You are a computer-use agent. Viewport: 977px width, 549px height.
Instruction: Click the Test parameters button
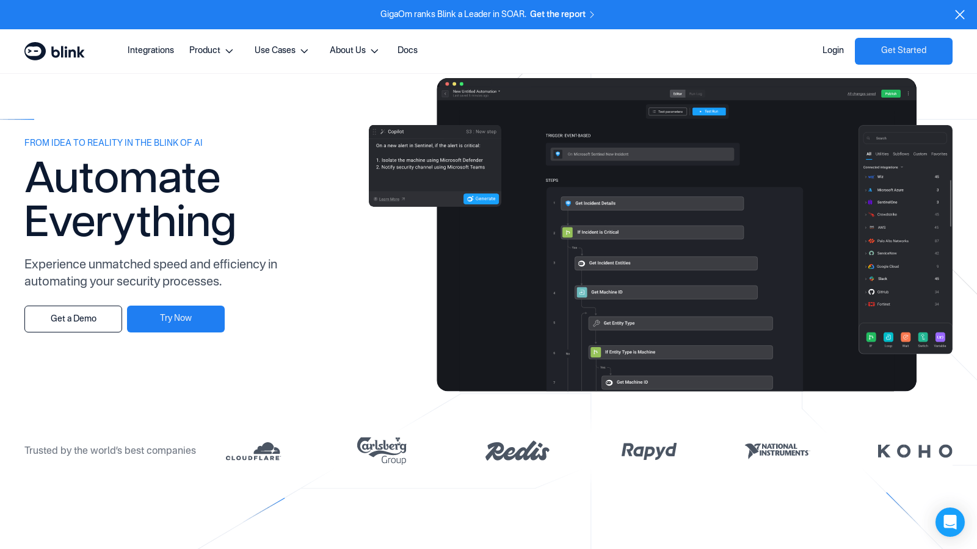(x=668, y=112)
